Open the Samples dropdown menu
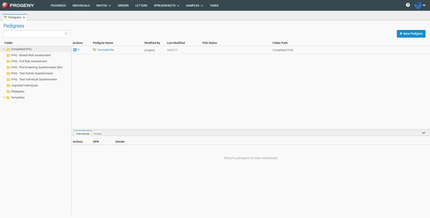The height and width of the screenshot is (218, 430). 194,6
